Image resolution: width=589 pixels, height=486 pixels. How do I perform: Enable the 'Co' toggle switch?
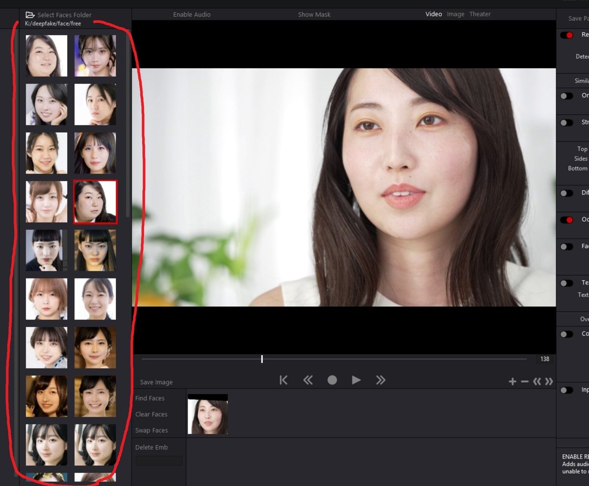[x=566, y=334]
